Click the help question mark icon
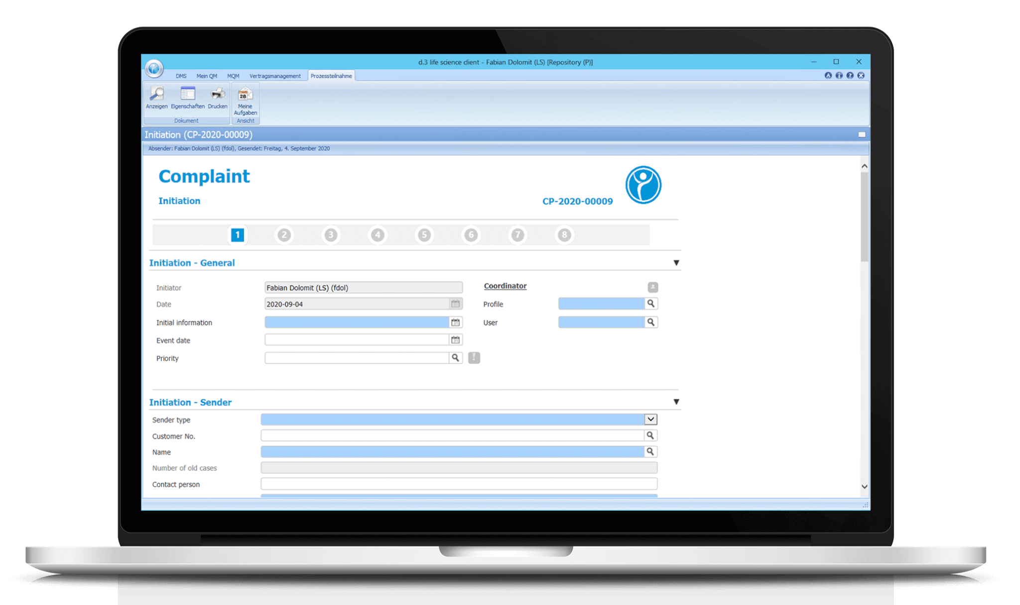The width and height of the screenshot is (1020, 605). pos(850,75)
